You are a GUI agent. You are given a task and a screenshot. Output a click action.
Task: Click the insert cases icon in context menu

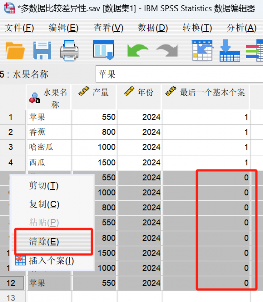click(x=20, y=260)
